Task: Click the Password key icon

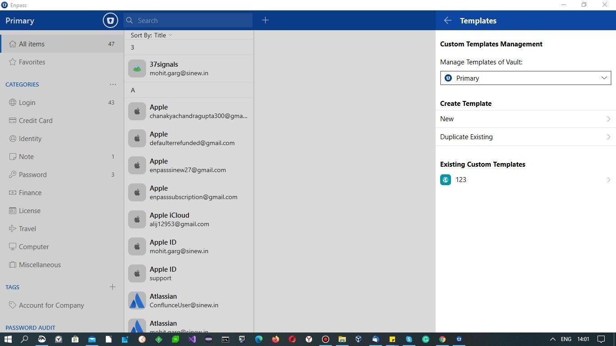Action: 13,175
